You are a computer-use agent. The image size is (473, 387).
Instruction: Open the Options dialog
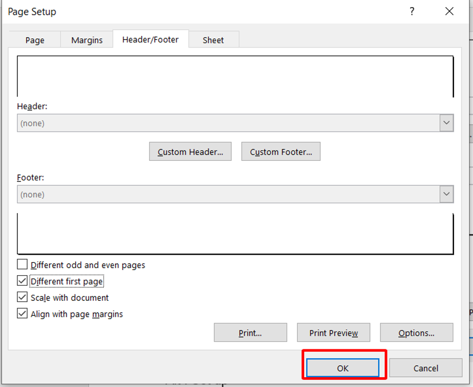click(416, 332)
